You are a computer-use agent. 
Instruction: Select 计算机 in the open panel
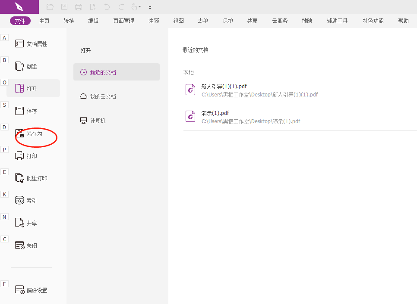pos(95,120)
